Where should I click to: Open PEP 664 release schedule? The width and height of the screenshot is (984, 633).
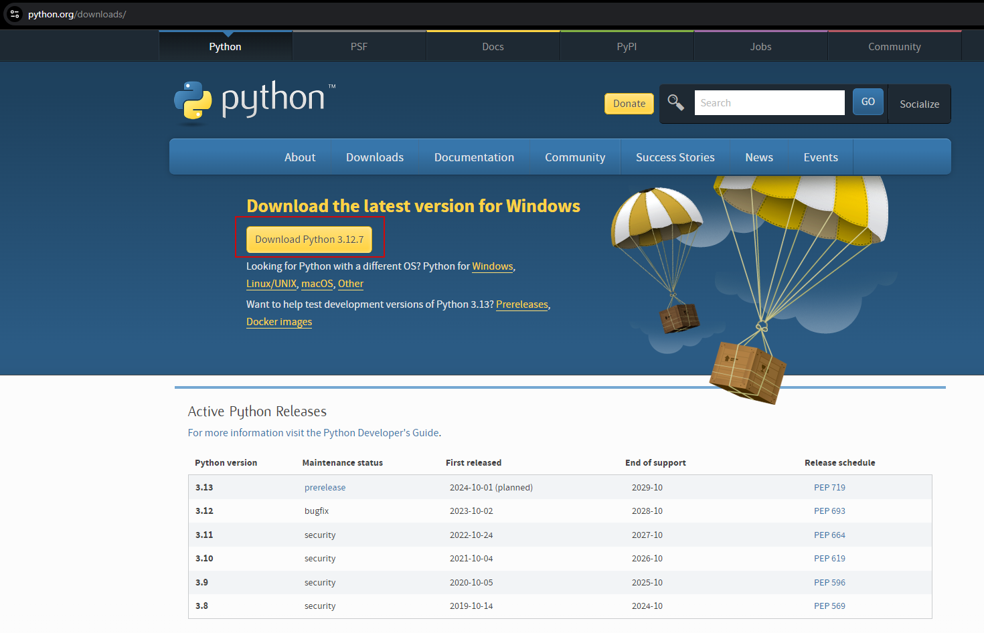click(829, 535)
